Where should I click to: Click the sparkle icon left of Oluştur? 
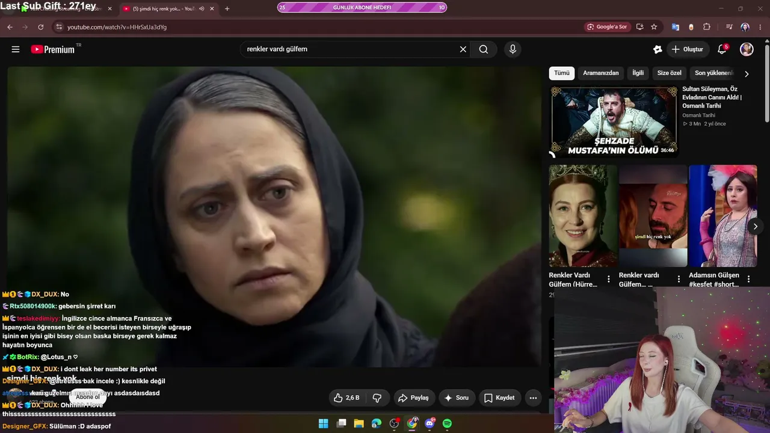click(x=658, y=49)
